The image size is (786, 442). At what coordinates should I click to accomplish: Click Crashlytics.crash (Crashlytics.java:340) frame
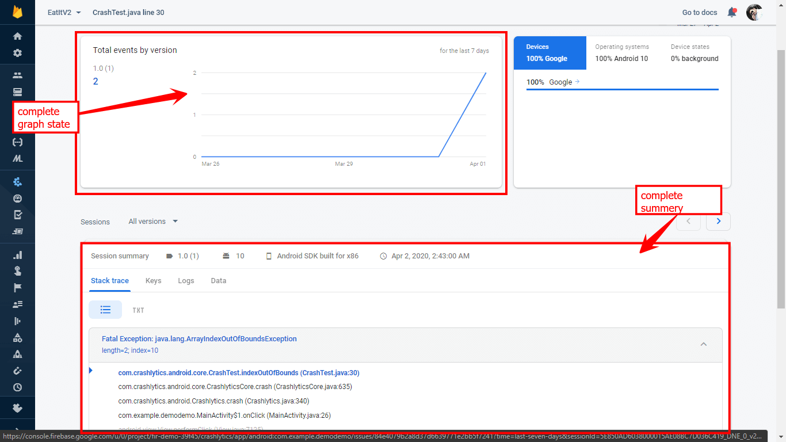pos(213,401)
